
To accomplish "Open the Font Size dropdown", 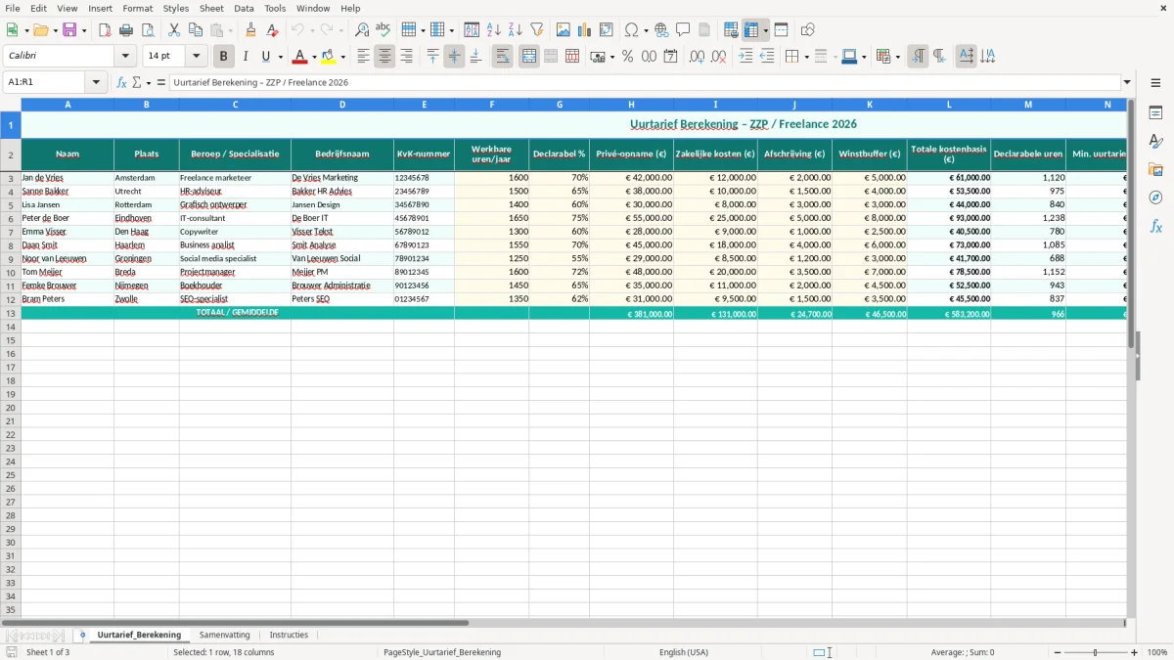I will (x=196, y=57).
